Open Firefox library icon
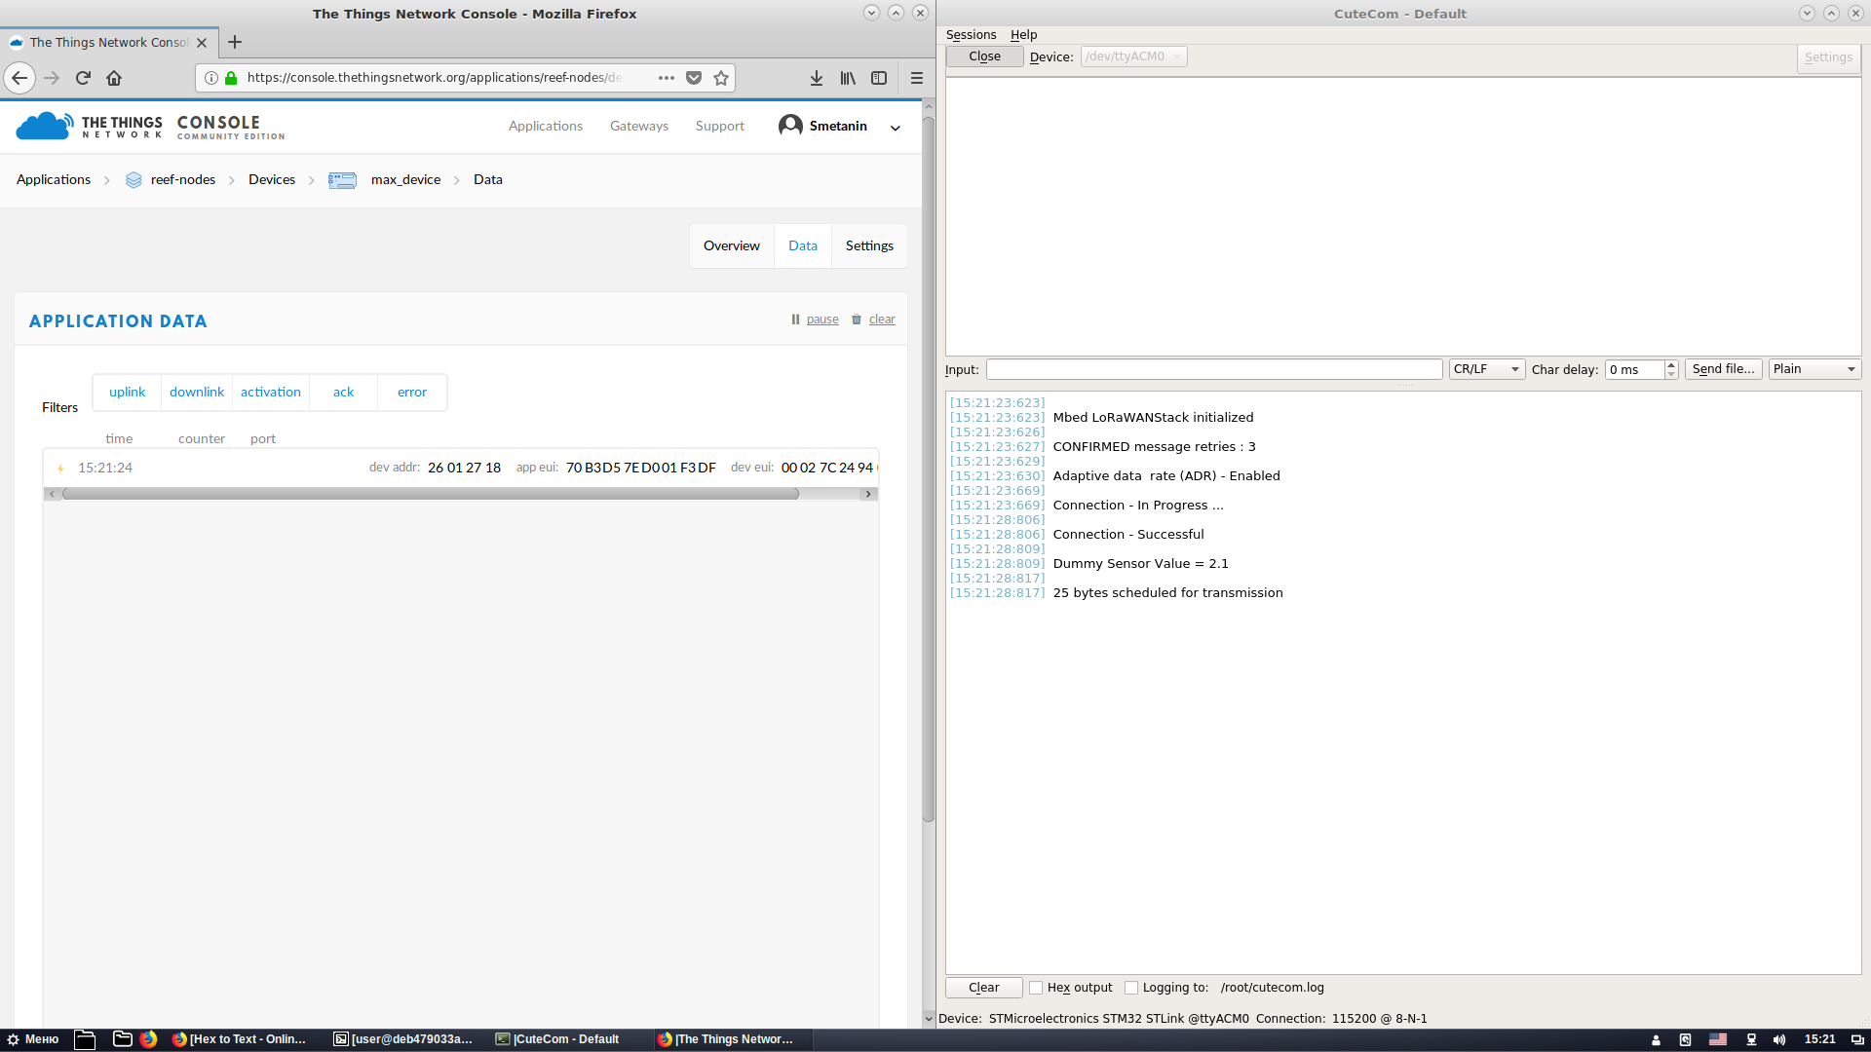Viewport: 1871px width, 1052px height. pos(848,78)
